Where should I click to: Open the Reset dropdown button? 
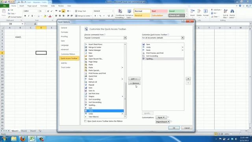click(161, 118)
